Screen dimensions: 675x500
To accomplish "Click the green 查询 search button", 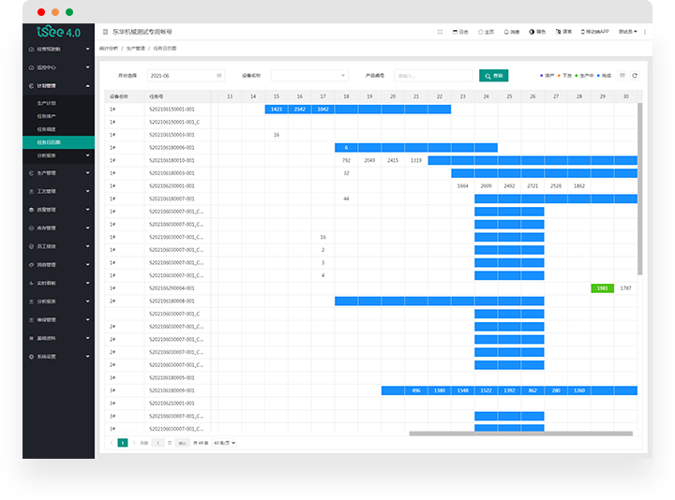I will point(493,75).
